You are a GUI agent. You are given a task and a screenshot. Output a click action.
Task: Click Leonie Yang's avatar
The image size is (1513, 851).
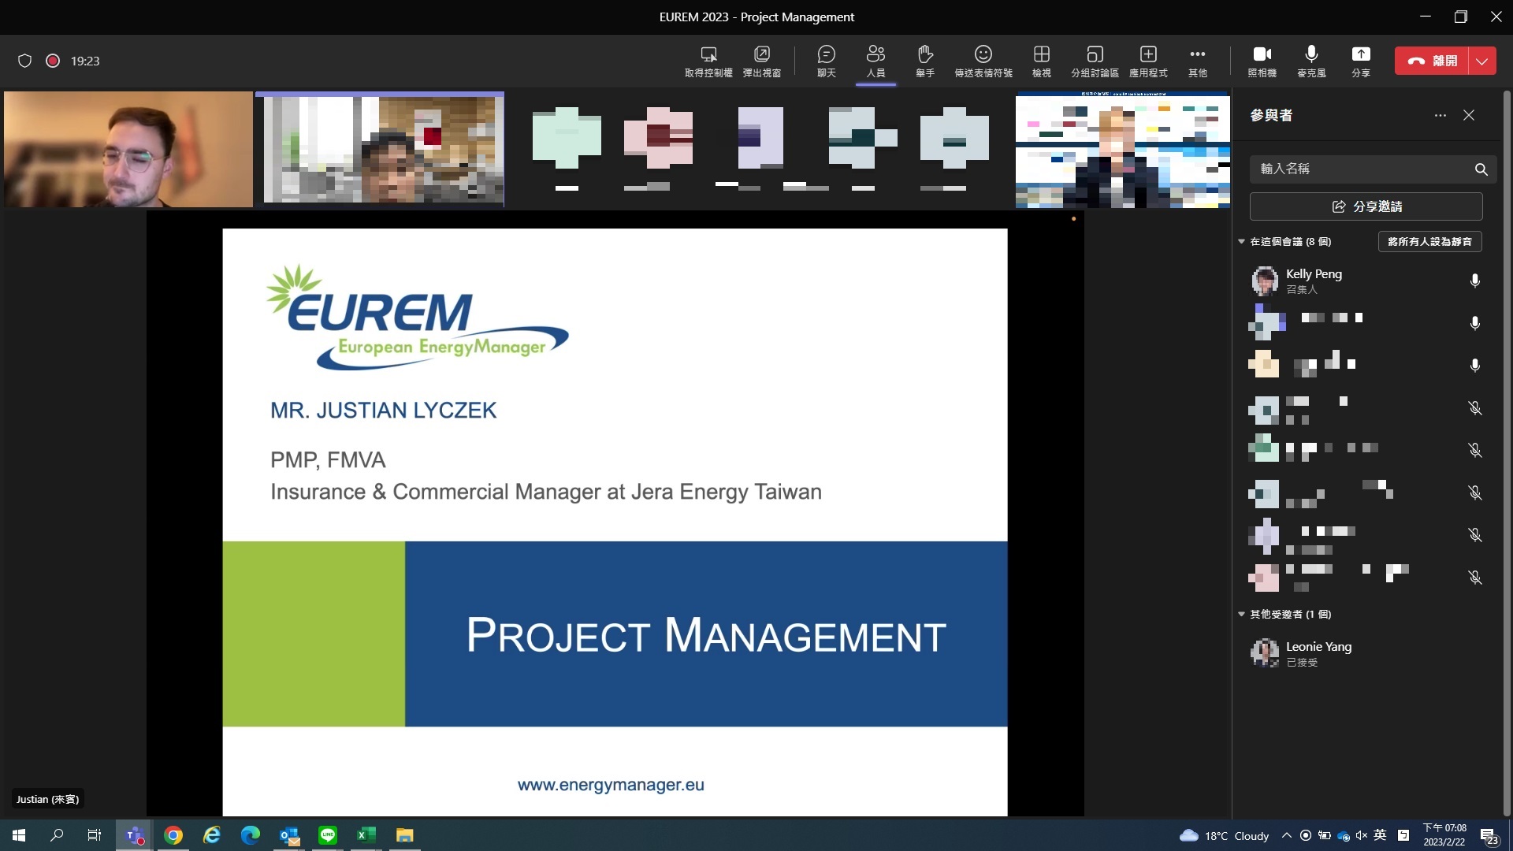click(1265, 653)
